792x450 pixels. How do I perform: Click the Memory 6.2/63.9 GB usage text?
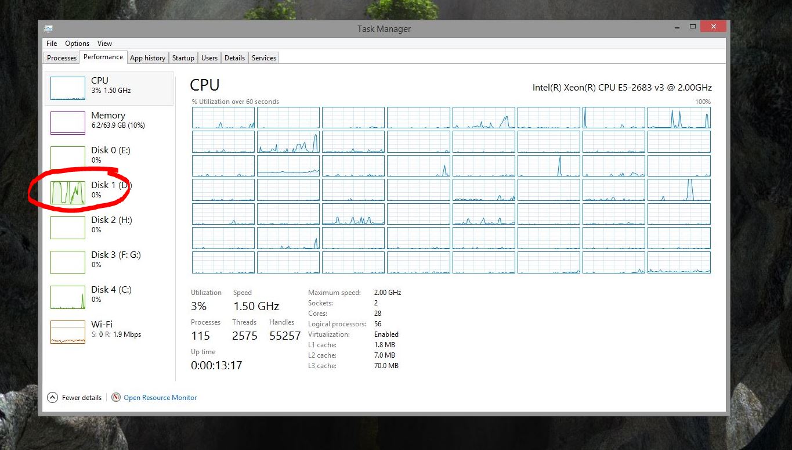coord(118,125)
